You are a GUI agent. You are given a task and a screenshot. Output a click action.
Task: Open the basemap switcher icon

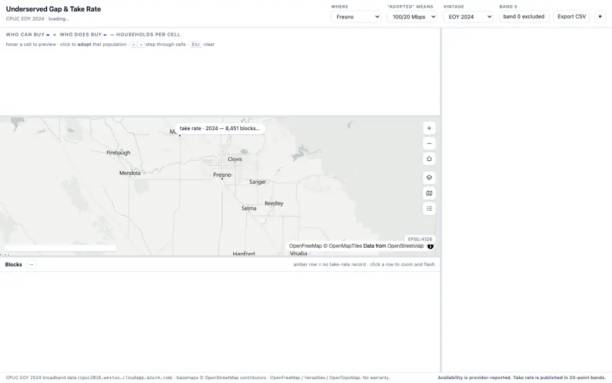(x=429, y=193)
